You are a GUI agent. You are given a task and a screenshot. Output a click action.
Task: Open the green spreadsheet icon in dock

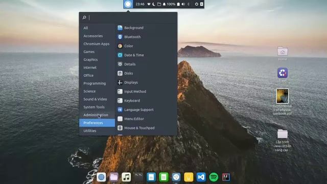[163, 177]
